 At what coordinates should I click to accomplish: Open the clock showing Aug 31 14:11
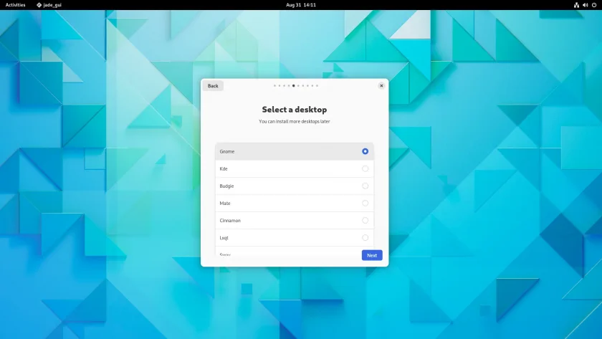[x=300, y=5]
